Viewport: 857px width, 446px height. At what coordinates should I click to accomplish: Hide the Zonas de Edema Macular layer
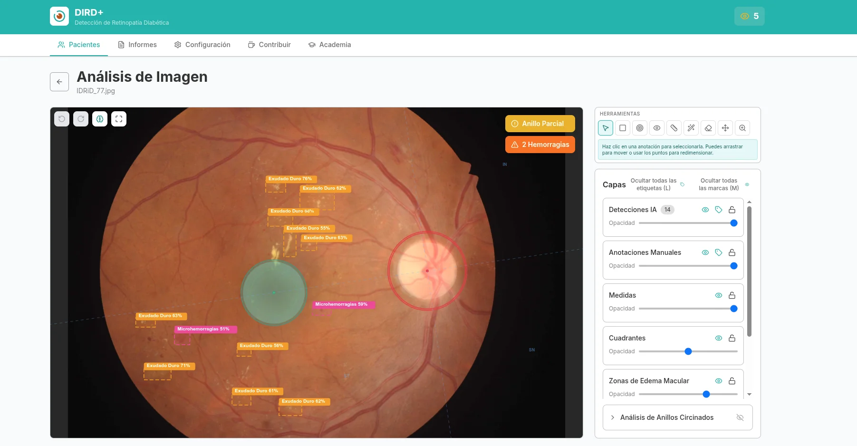719,381
